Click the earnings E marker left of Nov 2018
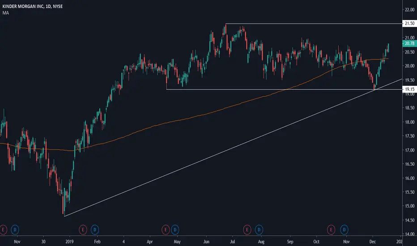Viewport: 417px width, 246px height. pyautogui.click(x=3, y=229)
